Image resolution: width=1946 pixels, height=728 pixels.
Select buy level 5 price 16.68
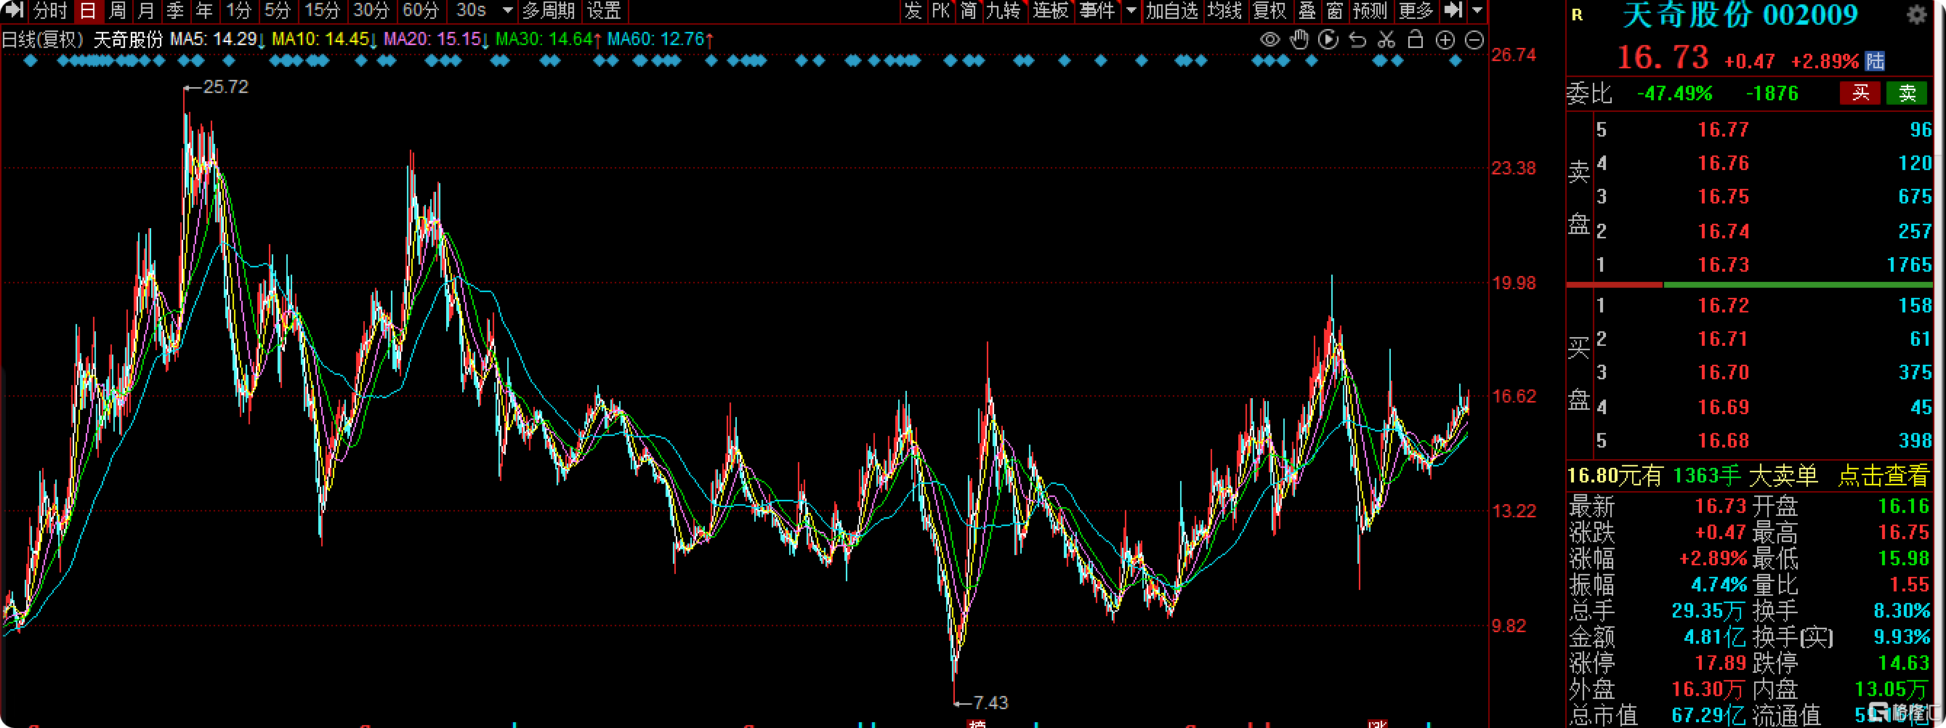pos(1723,440)
